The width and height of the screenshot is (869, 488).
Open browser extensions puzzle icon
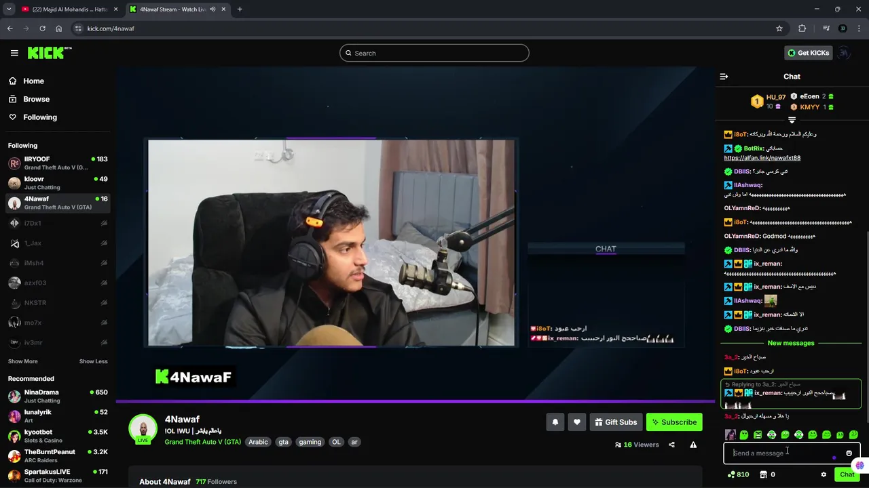802,28
